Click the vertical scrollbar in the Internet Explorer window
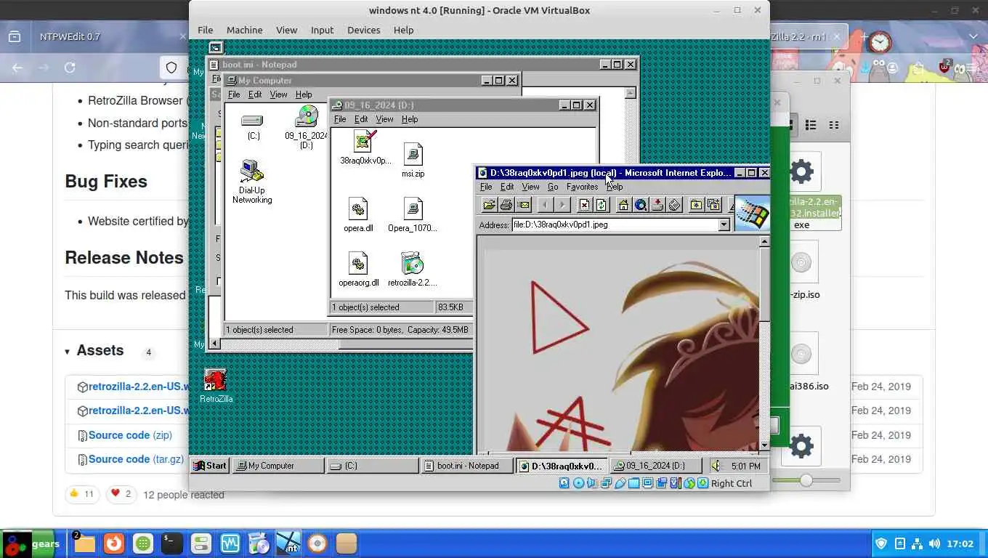The image size is (988, 558). 764,343
